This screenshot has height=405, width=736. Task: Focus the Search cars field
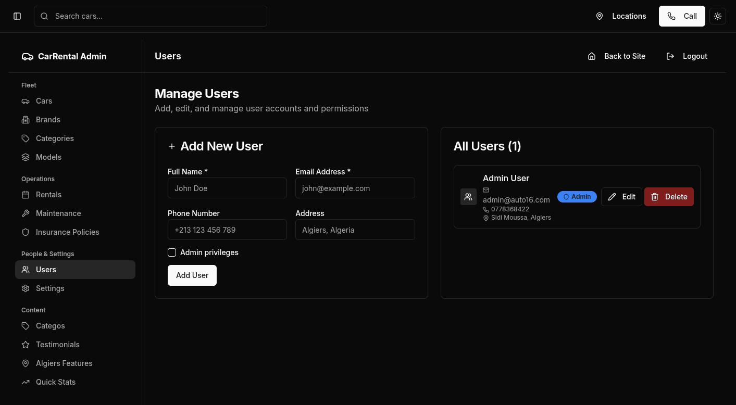tap(151, 16)
